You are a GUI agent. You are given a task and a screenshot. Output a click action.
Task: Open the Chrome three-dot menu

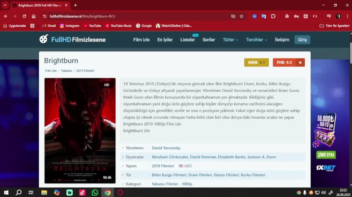347,16
